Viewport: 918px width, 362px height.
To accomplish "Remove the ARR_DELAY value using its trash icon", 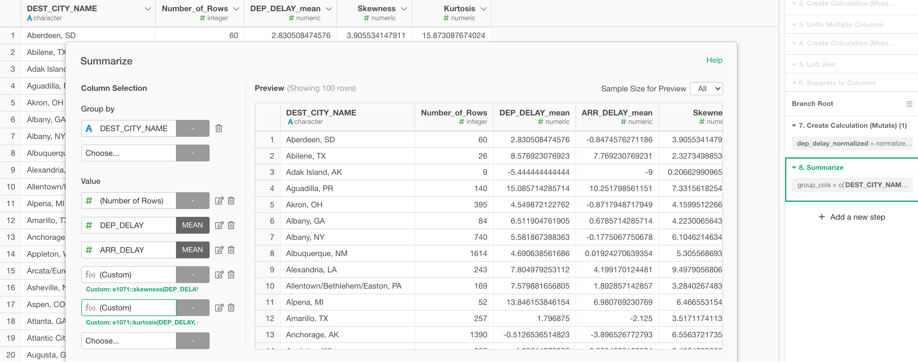I will (x=231, y=250).
